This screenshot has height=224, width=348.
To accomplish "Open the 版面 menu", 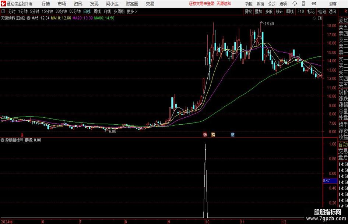I will point(260,4).
